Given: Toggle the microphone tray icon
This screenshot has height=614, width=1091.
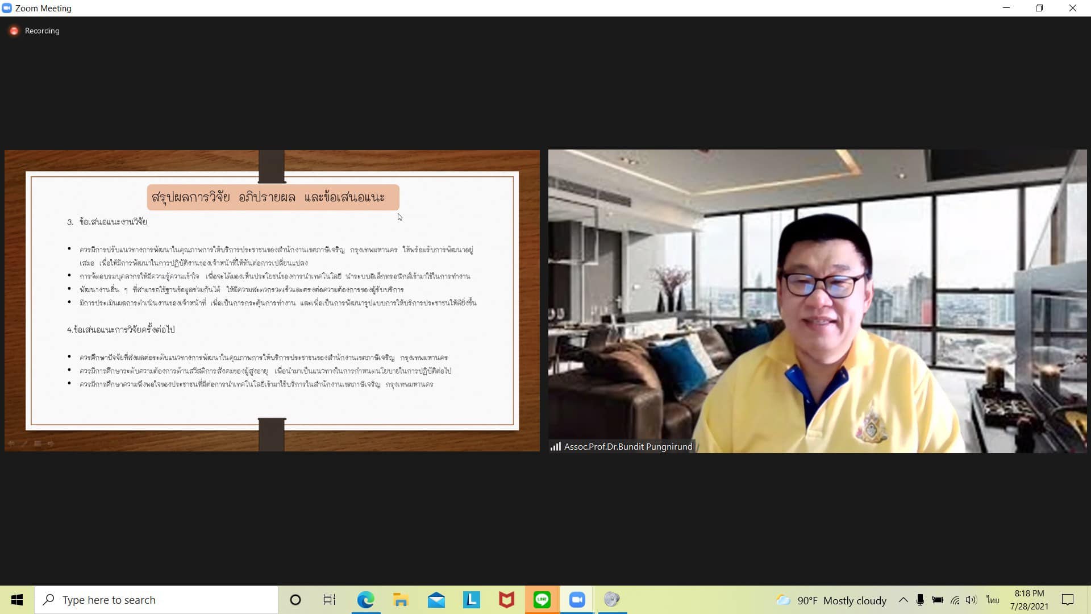Looking at the screenshot, I should (920, 600).
